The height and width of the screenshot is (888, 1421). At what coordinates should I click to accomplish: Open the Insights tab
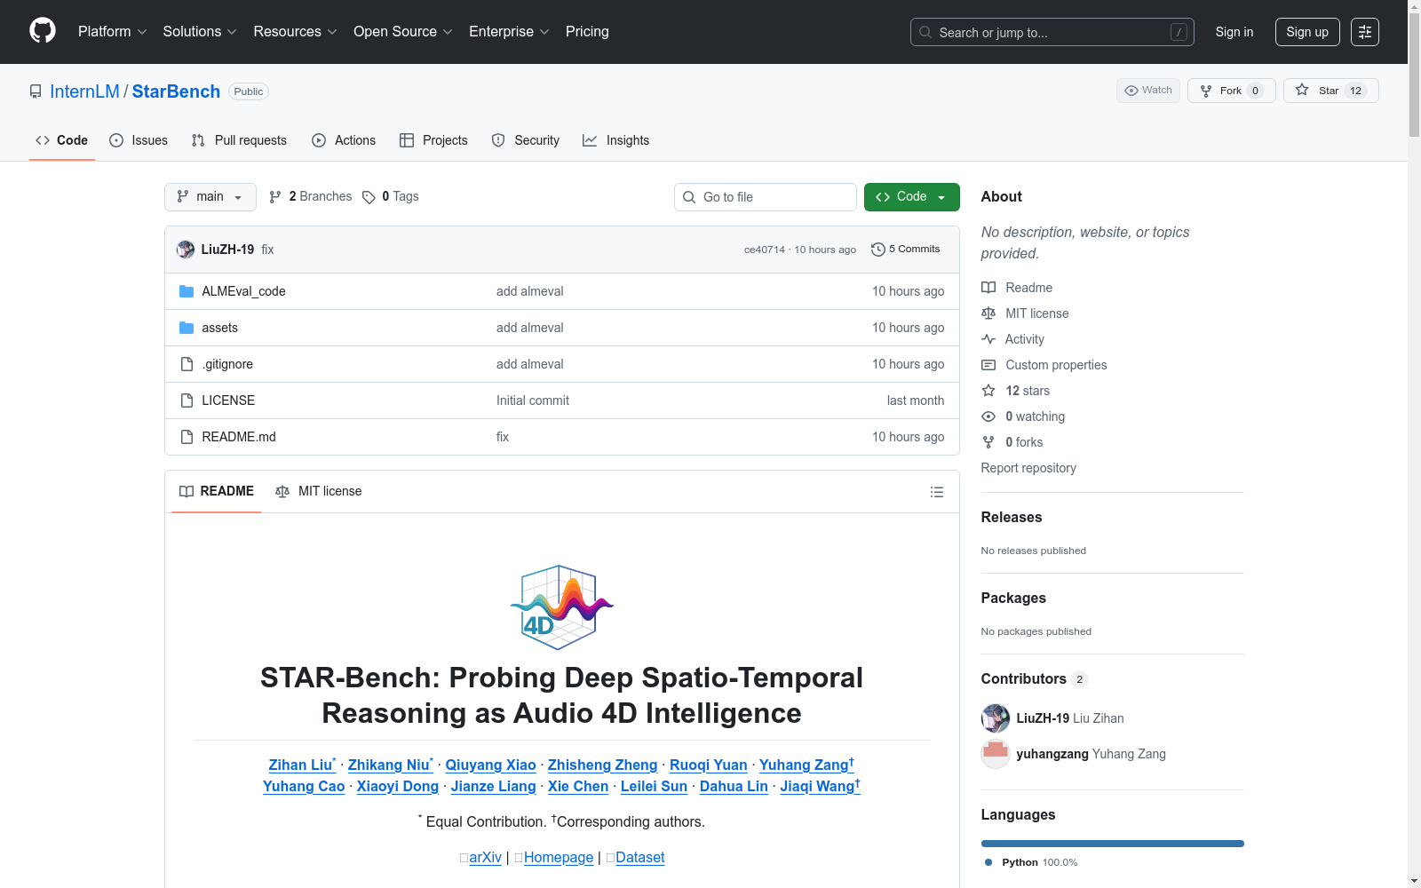pyautogui.click(x=616, y=140)
